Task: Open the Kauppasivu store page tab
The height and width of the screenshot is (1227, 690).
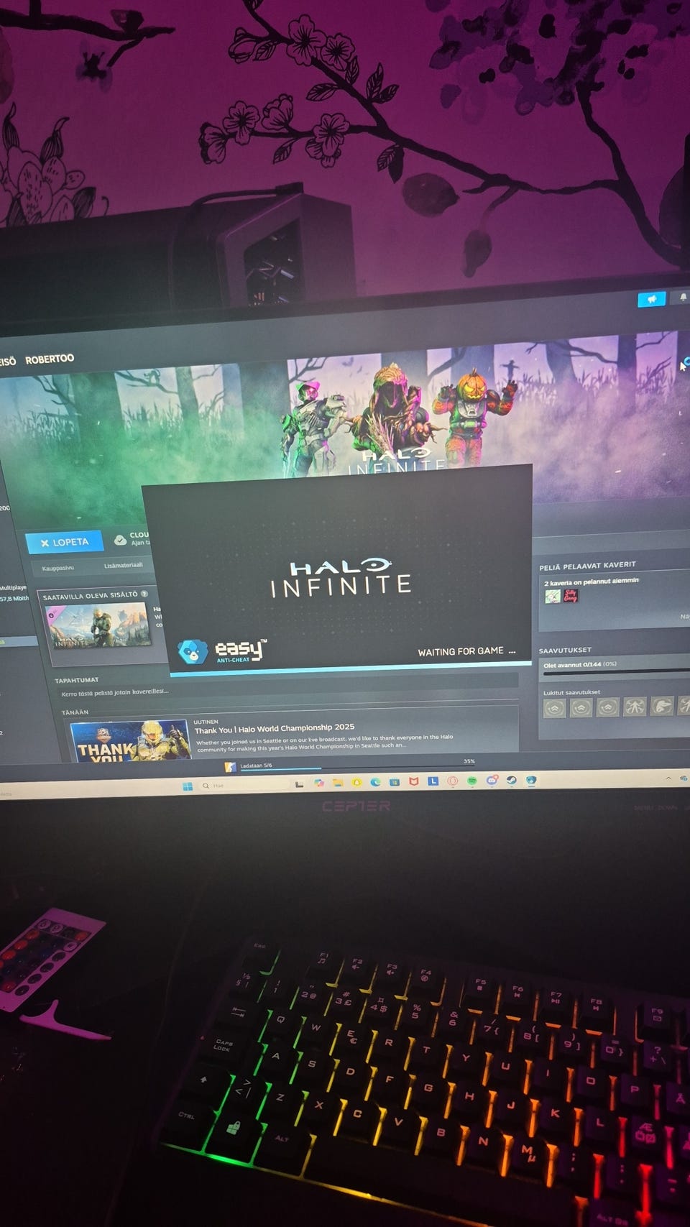Action: 57,568
